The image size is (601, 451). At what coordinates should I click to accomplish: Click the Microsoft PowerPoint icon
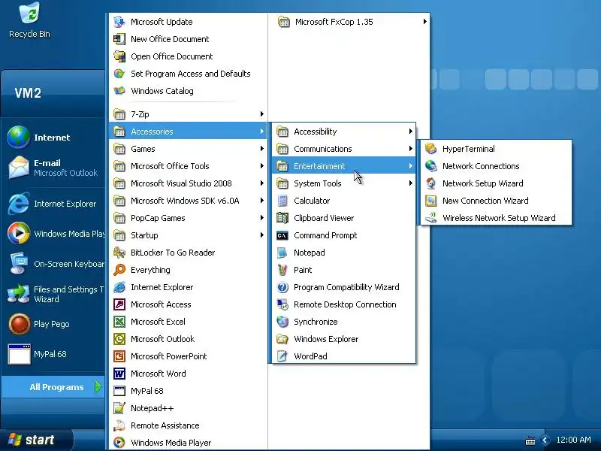tap(119, 356)
